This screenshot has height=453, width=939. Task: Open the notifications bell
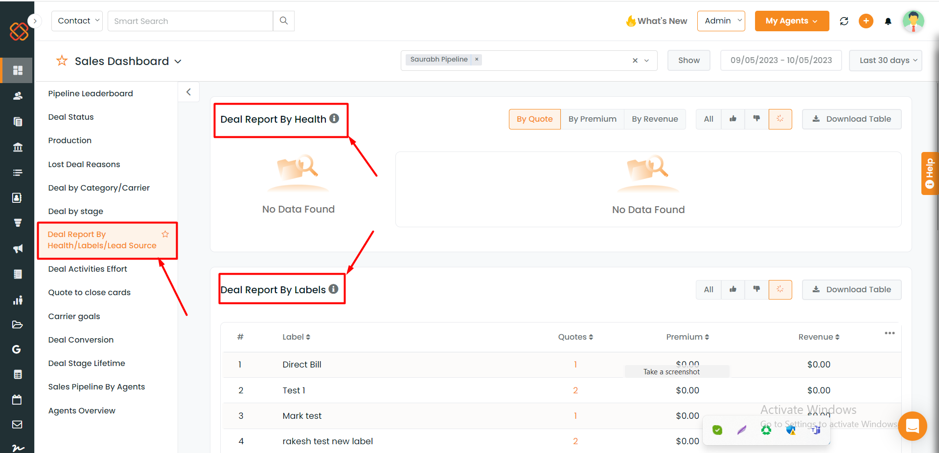888,21
